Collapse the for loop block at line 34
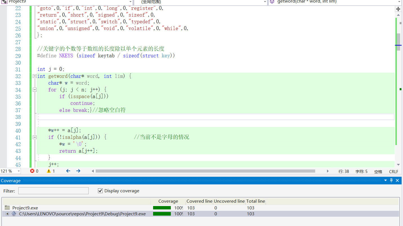The width and height of the screenshot is (403, 226). point(35,90)
